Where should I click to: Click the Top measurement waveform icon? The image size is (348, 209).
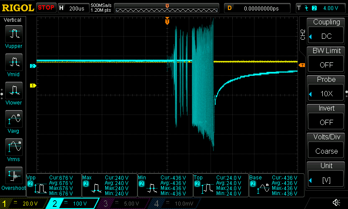207,189
